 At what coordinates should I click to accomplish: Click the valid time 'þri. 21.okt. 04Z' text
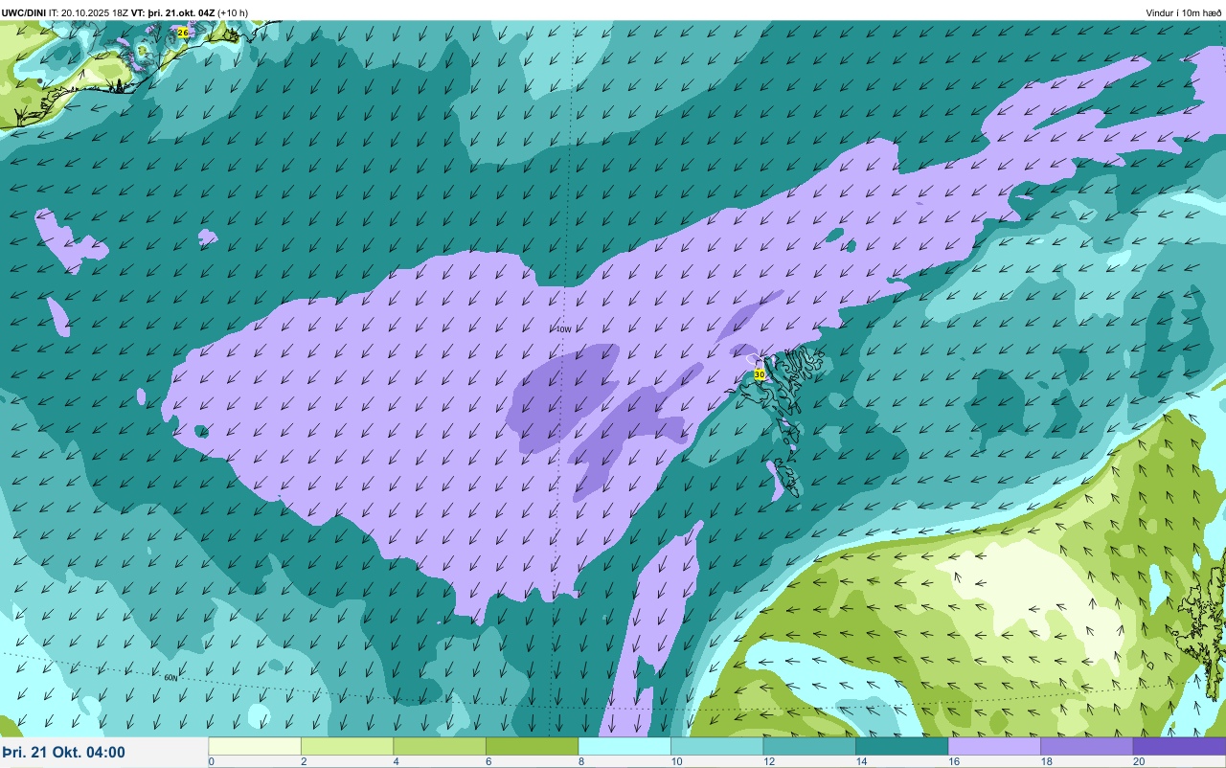pyautogui.click(x=181, y=12)
